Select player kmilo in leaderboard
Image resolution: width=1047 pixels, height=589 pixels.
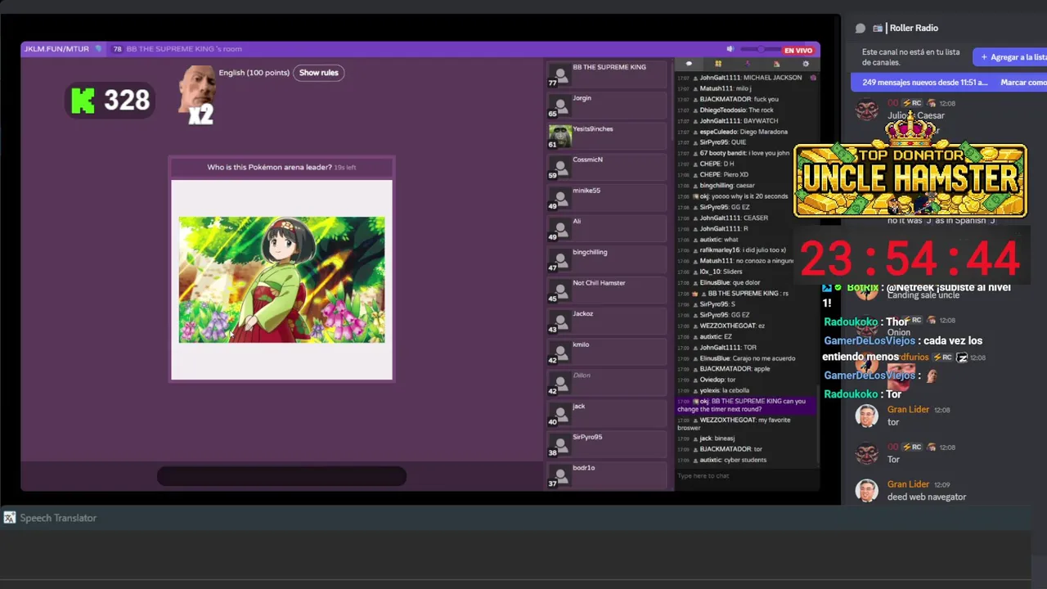[609, 353]
